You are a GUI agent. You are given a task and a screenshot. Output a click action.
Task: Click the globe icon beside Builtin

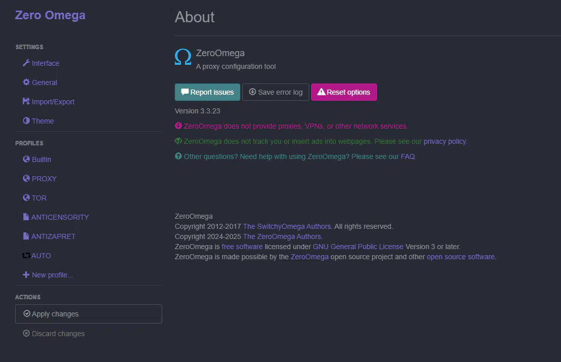[x=26, y=159]
